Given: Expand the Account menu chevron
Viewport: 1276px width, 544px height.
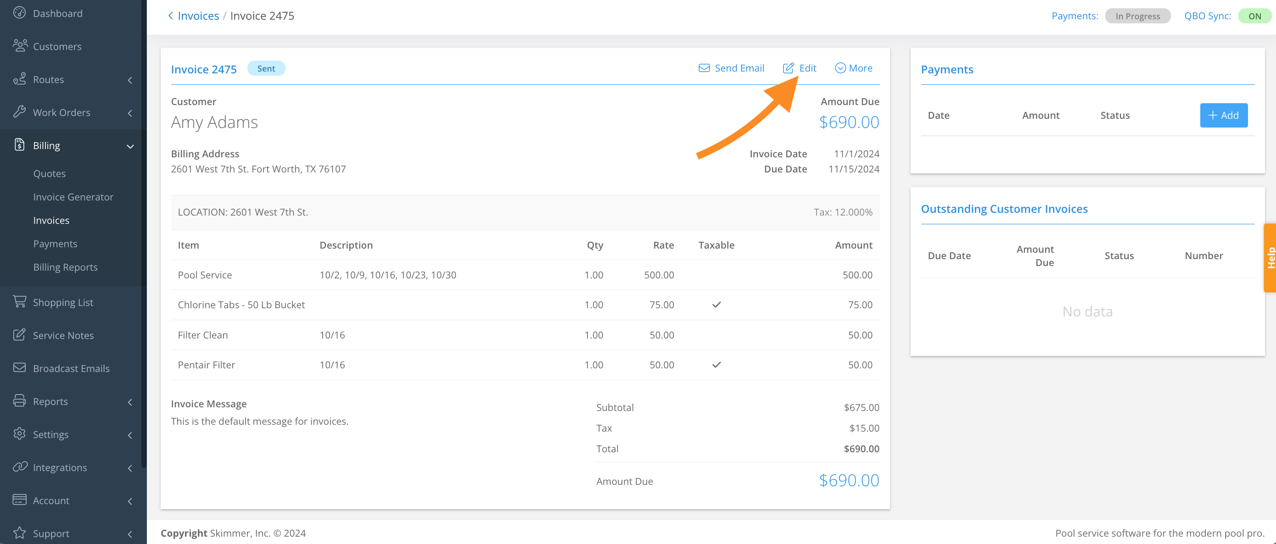Looking at the screenshot, I should (130, 501).
